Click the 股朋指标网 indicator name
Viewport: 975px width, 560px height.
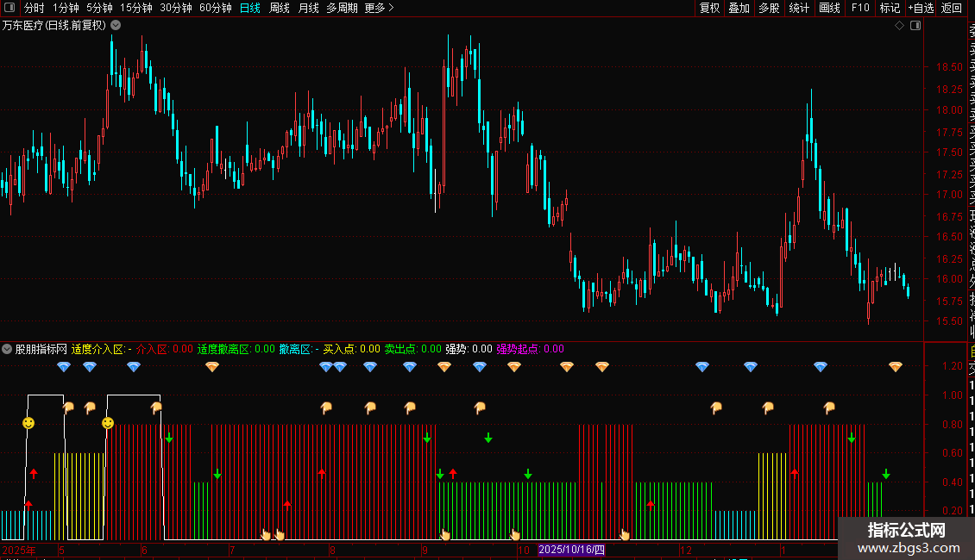41,349
